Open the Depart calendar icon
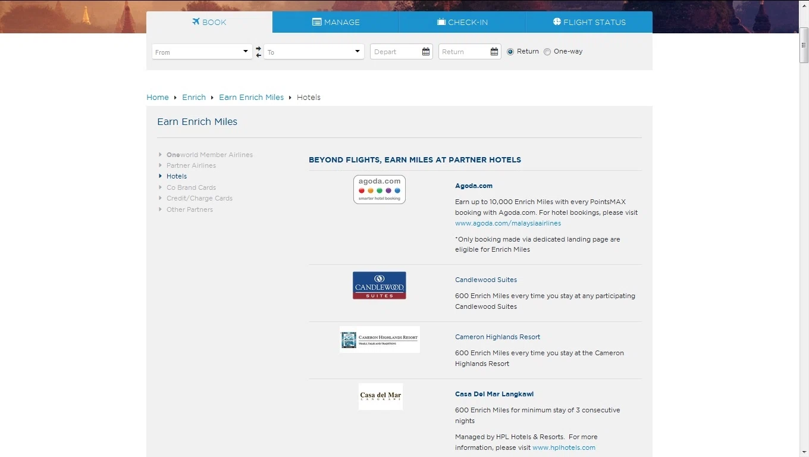809x457 pixels. (426, 52)
